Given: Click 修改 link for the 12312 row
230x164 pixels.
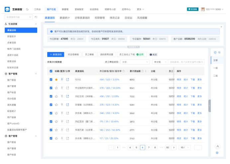Looking at the screenshot, I should [179, 80].
